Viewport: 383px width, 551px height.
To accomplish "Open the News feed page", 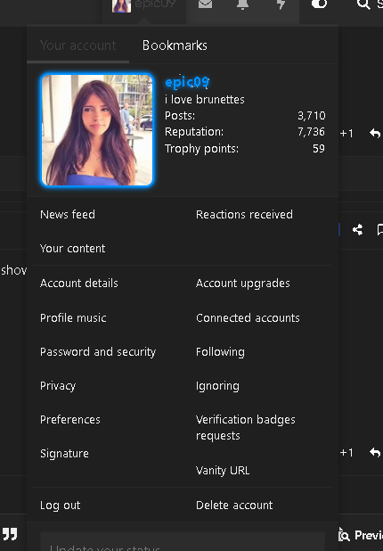I will [68, 214].
